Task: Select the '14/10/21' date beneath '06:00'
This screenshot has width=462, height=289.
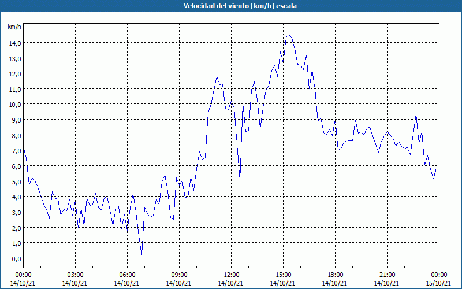Action: 126,283
